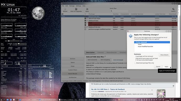Click the question mark icon in the Summary dialog
This screenshot has height=101, width=181.
click(131, 36)
